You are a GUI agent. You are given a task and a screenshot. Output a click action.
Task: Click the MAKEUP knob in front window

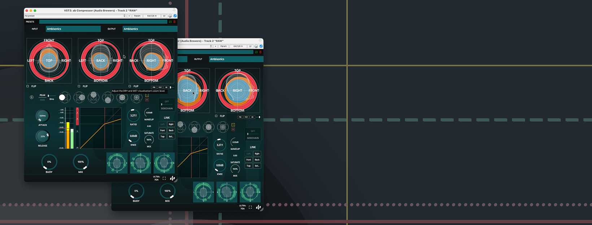pos(149,112)
